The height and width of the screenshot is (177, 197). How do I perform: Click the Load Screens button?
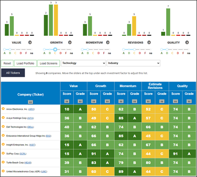(49, 63)
